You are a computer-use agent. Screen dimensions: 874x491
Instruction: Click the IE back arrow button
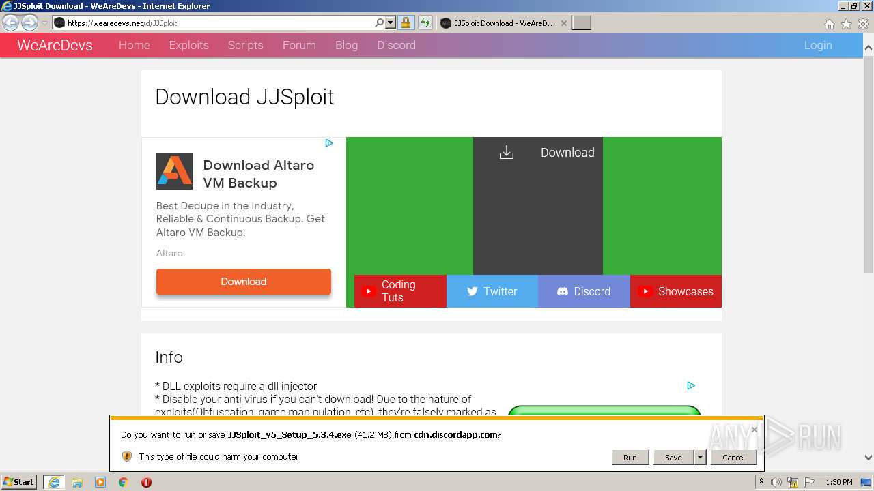(x=11, y=23)
